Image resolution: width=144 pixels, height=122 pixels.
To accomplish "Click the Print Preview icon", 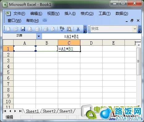I will pyautogui.click(x=53, y=29).
